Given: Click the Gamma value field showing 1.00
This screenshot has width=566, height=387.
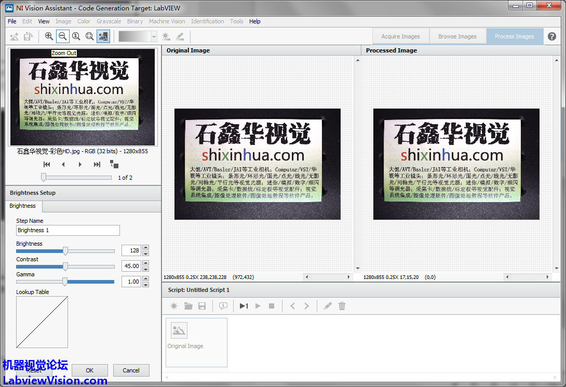Looking at the screenshot, I should click(x=131, y=281).
